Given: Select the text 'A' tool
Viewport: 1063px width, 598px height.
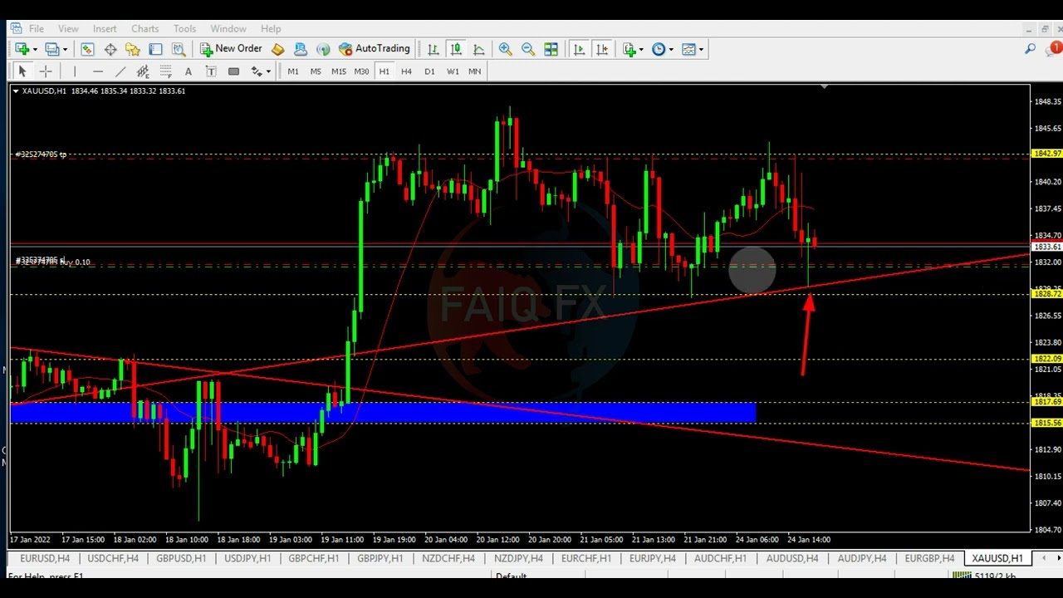Looking at the screenshot, I should pyautogui.click(x=188, y=71).
